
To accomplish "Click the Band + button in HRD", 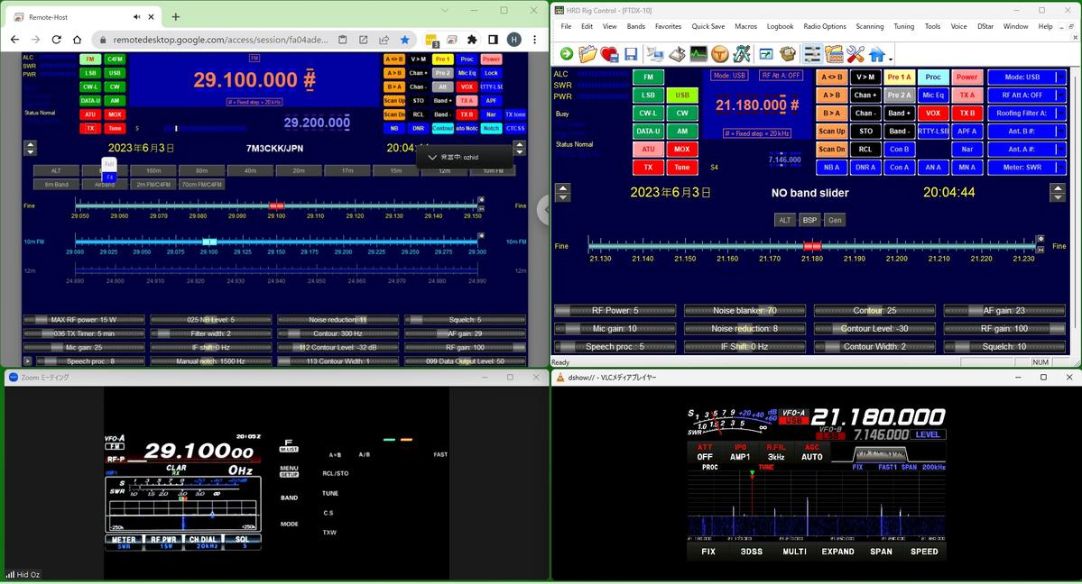I will click(899, 113).
